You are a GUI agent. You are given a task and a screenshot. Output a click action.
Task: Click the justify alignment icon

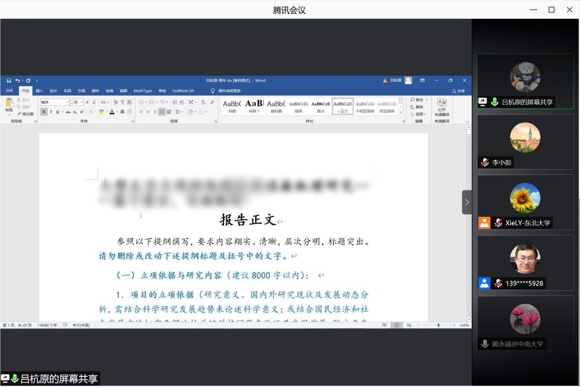162,112
